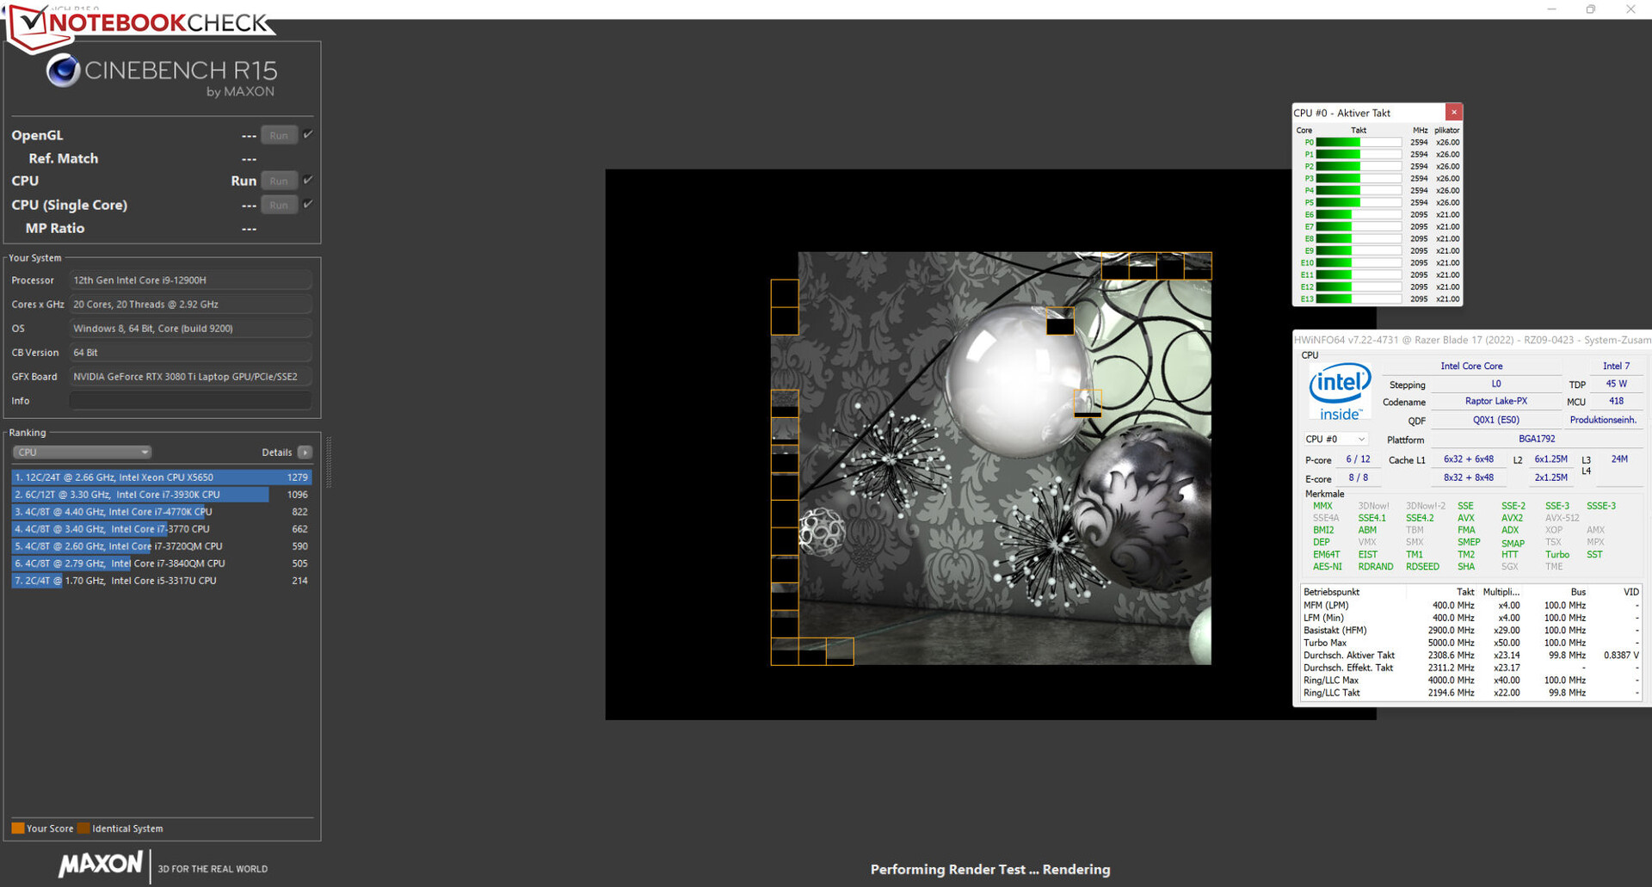This screenshot has width=1652, height=887.
Task: Toggle the CPU test checkbox
Action: (308, 180)
